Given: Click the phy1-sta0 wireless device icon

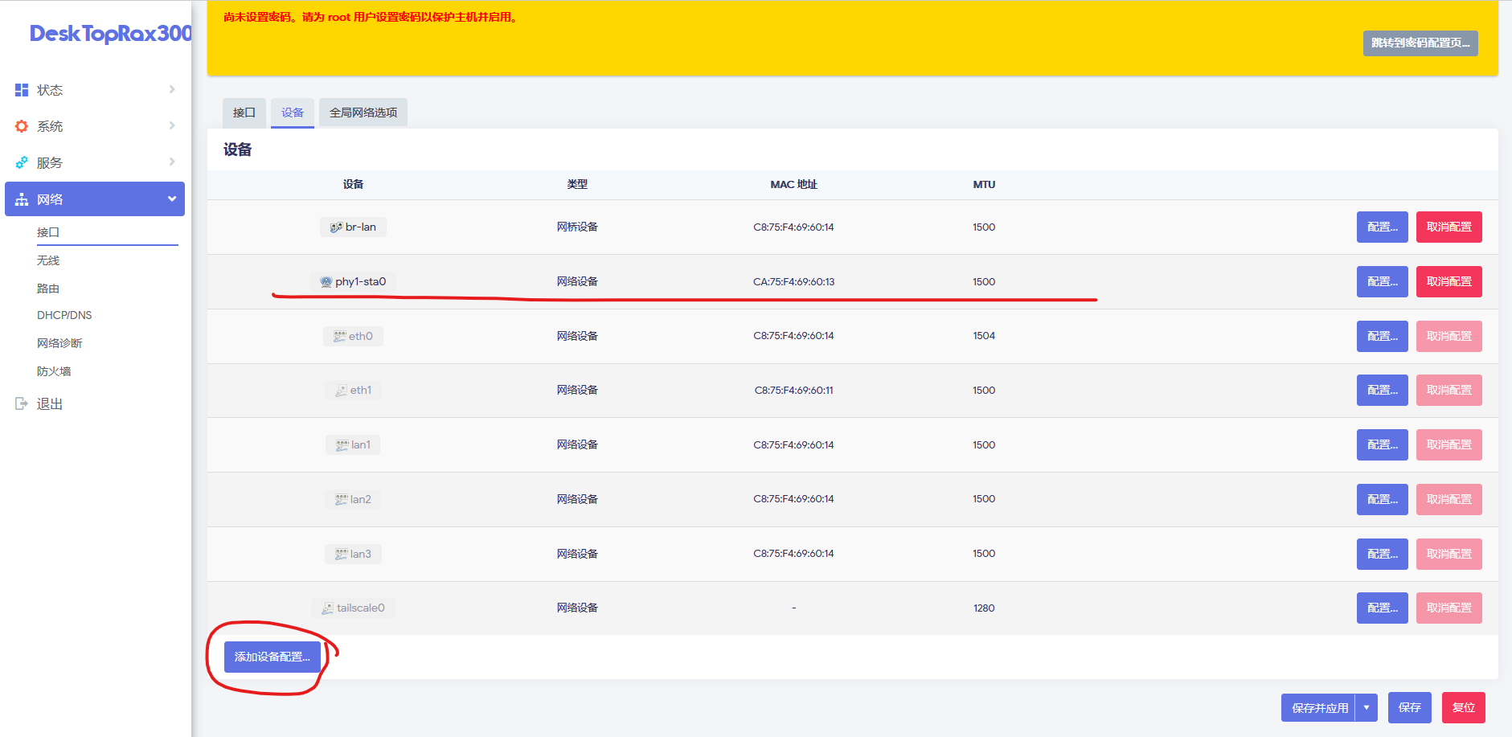Looking at the screenshot, I should (x=326, y=282).
